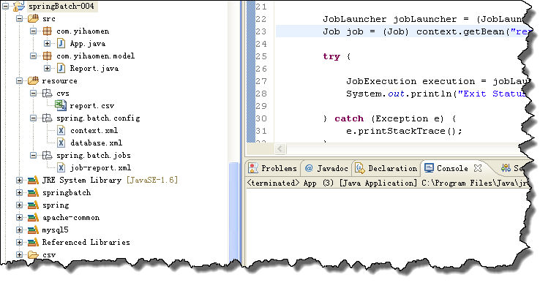Open the Declaration tab

point(386,169)
